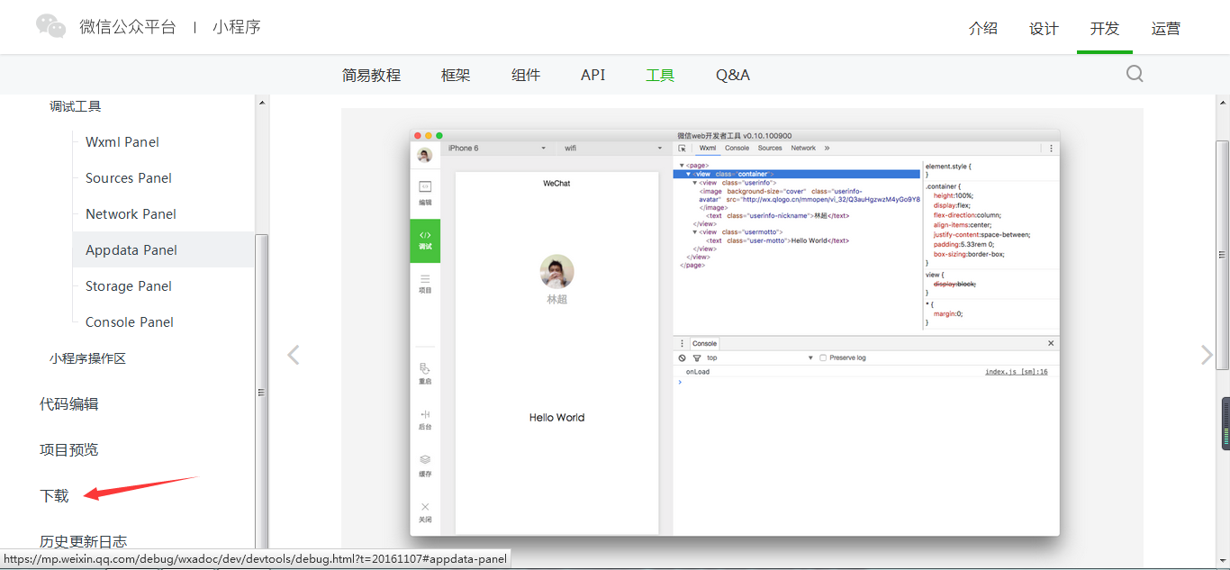The image size is (1230, 570).
Task: Go to next carousel image arrow
Action: coord(1207,355)
